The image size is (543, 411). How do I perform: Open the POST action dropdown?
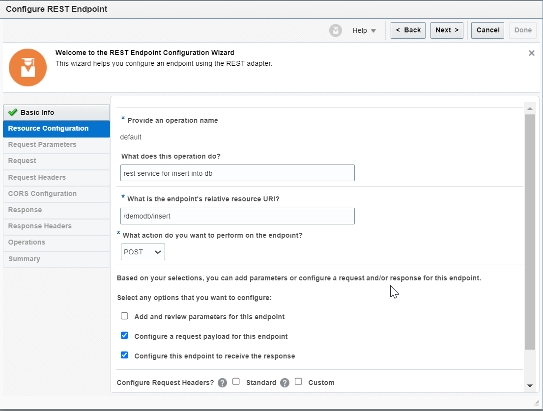[143, 251]
